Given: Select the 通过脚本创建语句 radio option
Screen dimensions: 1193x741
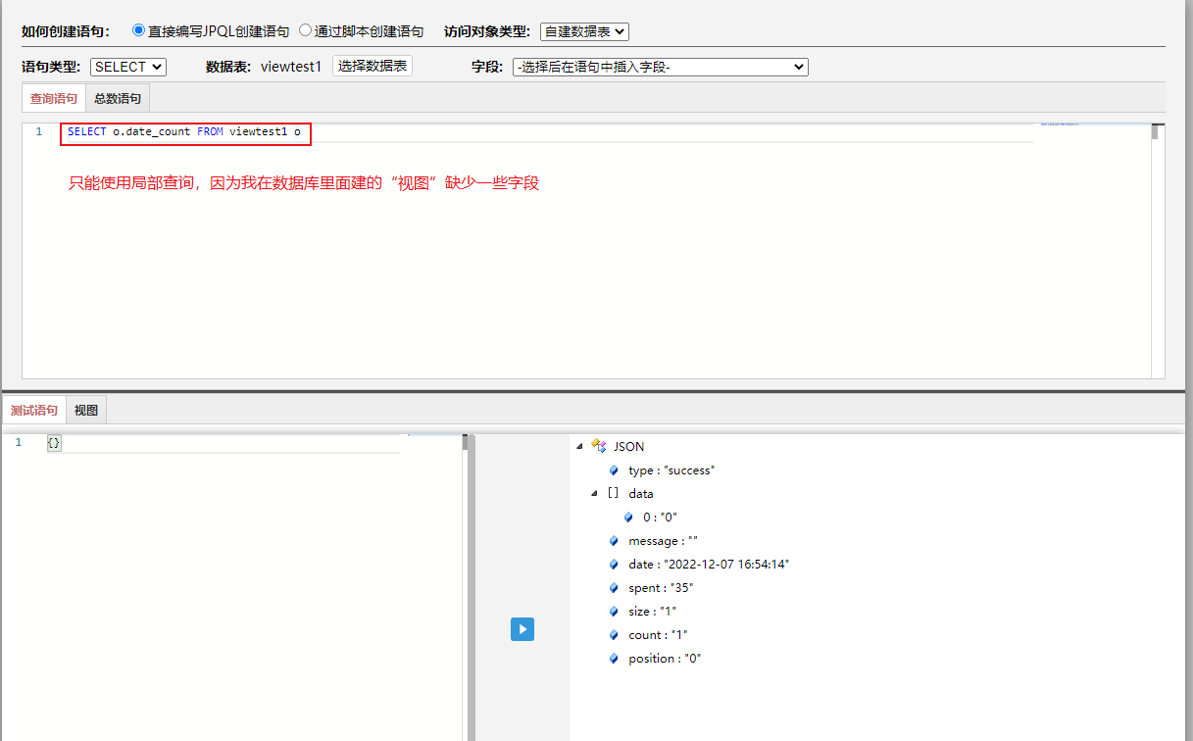Looking at the screenshot, I should (305, 29).
